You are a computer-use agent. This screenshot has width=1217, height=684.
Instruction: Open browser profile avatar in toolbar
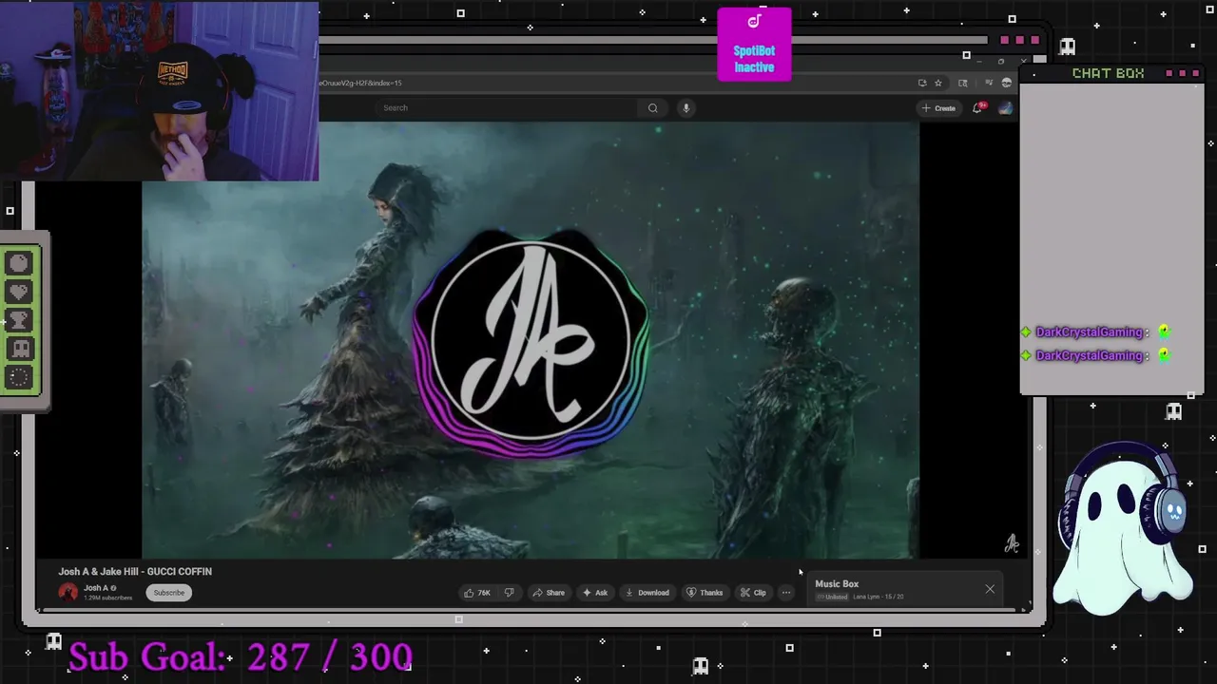[1006, 83]
